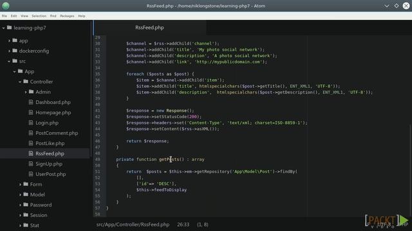The height and width of the screenshot is (231, 412).
Task: Expand the Password folder chevron
Action: pos(20,205)
